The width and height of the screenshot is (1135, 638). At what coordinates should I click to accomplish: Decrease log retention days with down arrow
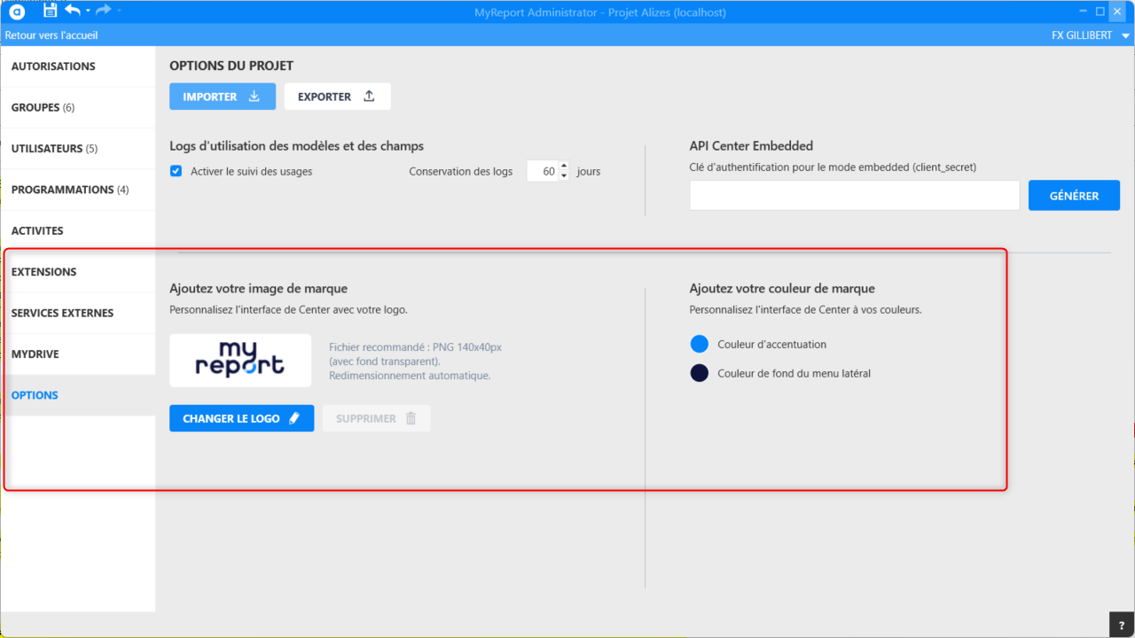[564, 176]
